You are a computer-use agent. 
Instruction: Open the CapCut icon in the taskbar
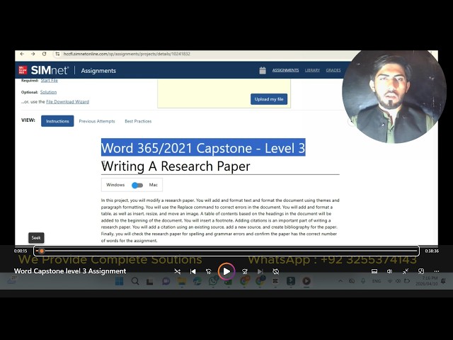pyautogui.click(x=275, y=281)
